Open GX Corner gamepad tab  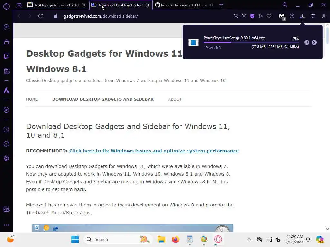19,5
